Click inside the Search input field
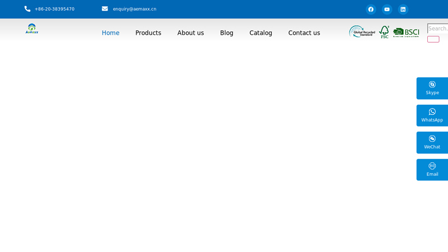Image resolution: width=448 pixels, height=252 pixels. point(438,29)
